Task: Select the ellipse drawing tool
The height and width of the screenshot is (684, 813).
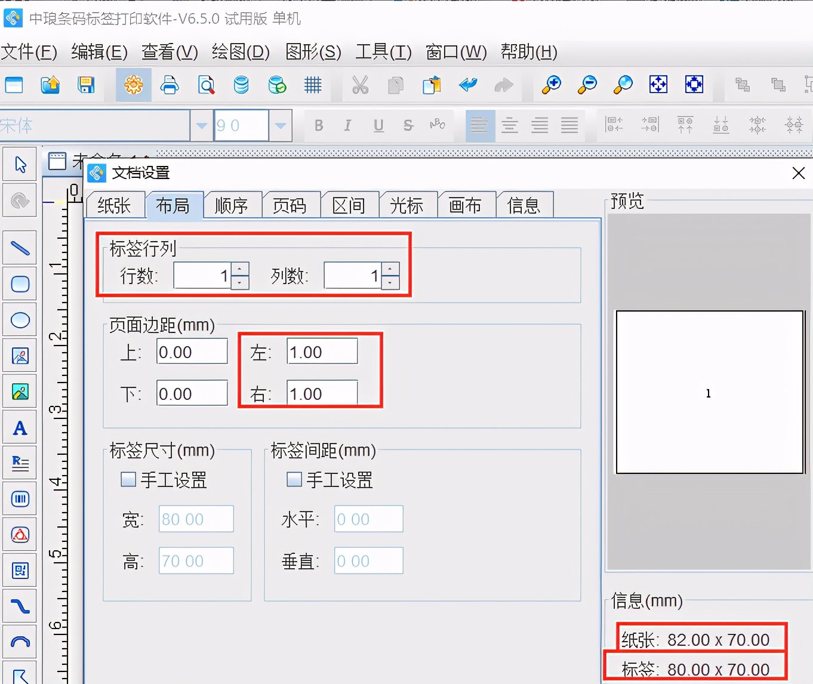Action: 20,320
